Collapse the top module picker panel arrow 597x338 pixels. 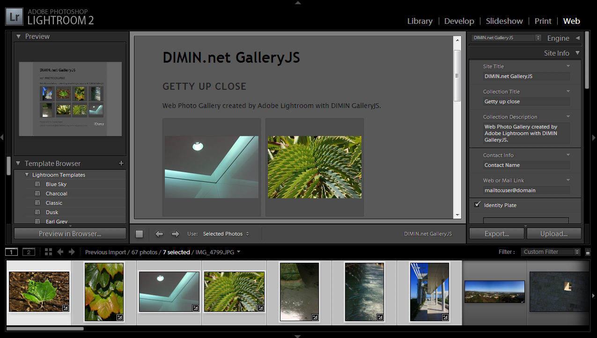(298, 2)
